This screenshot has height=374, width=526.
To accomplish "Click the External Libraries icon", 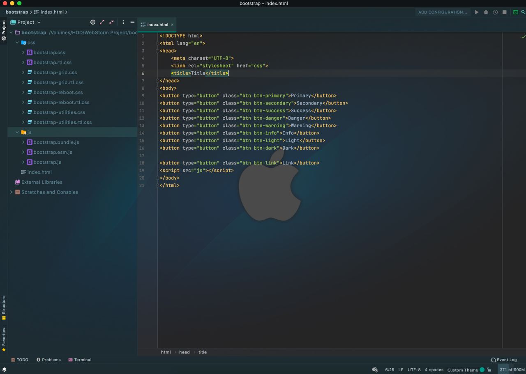I will pos(17,182).
